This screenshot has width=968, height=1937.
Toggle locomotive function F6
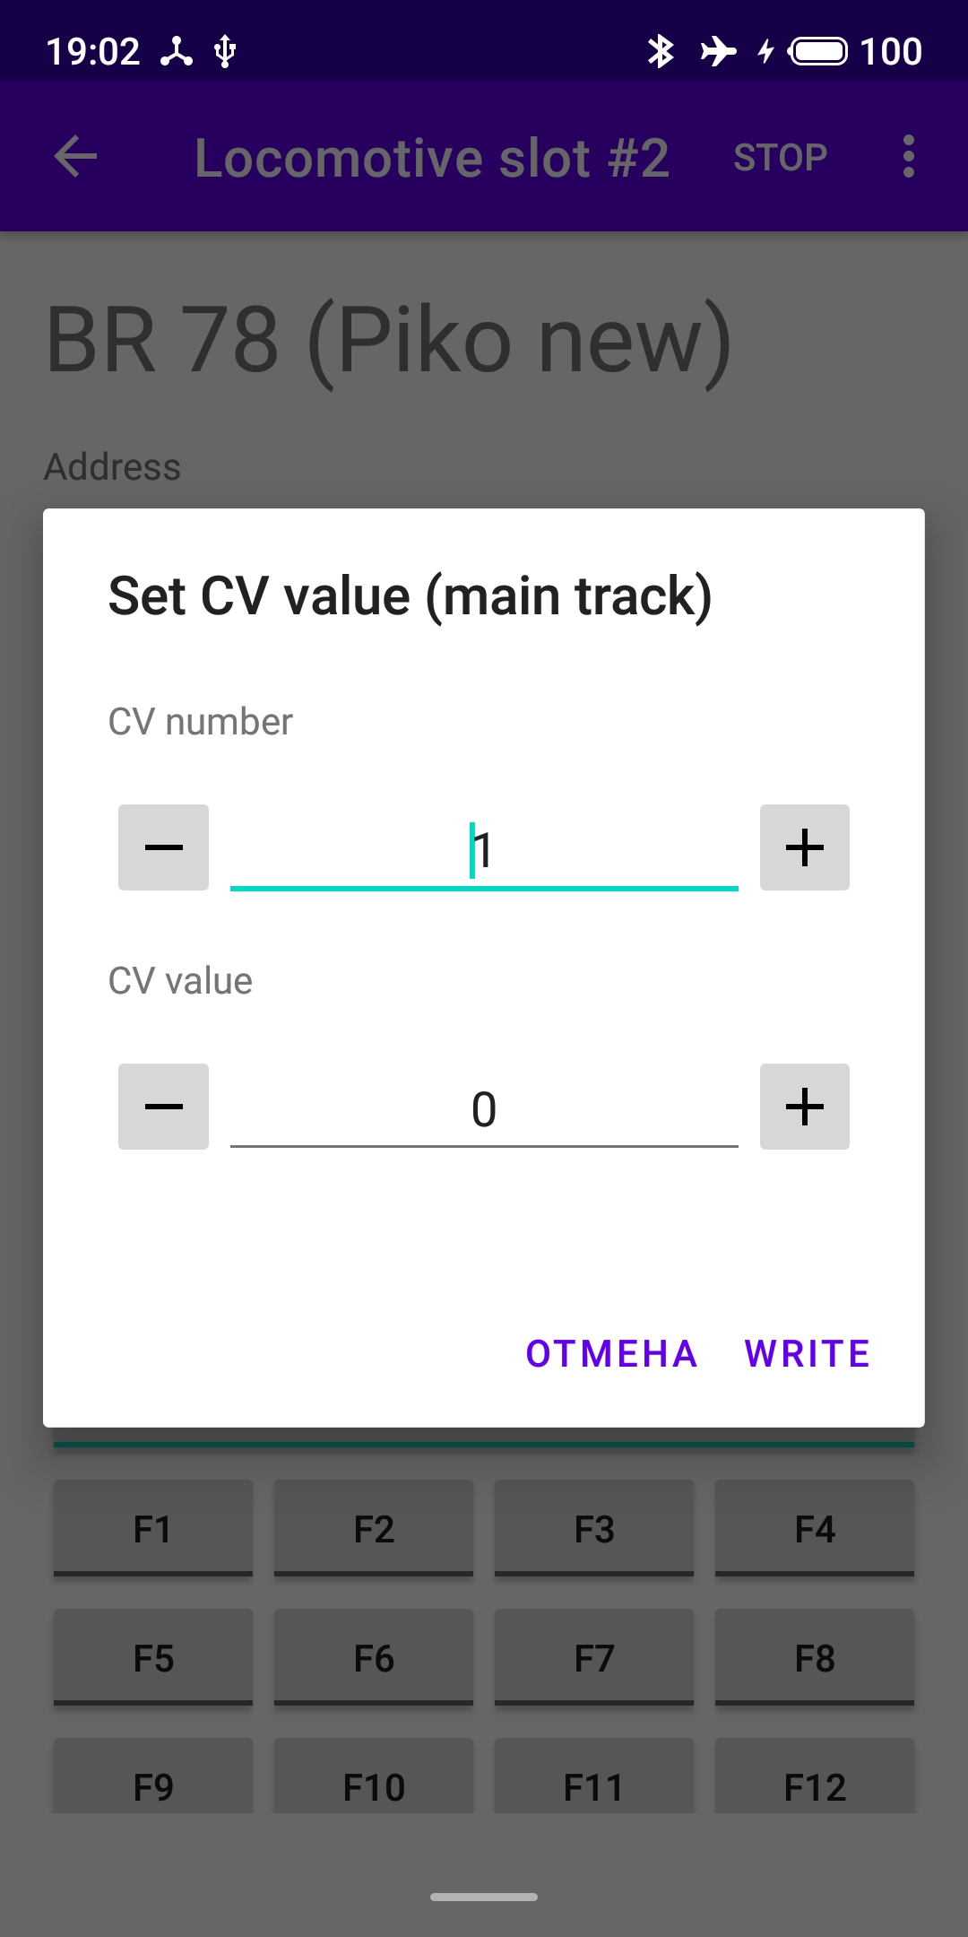tap(374, 1657)
